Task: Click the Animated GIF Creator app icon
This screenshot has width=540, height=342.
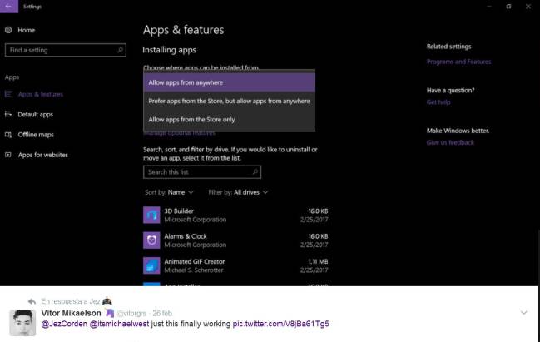Action: pyautogui.click(x=151, y=265)
